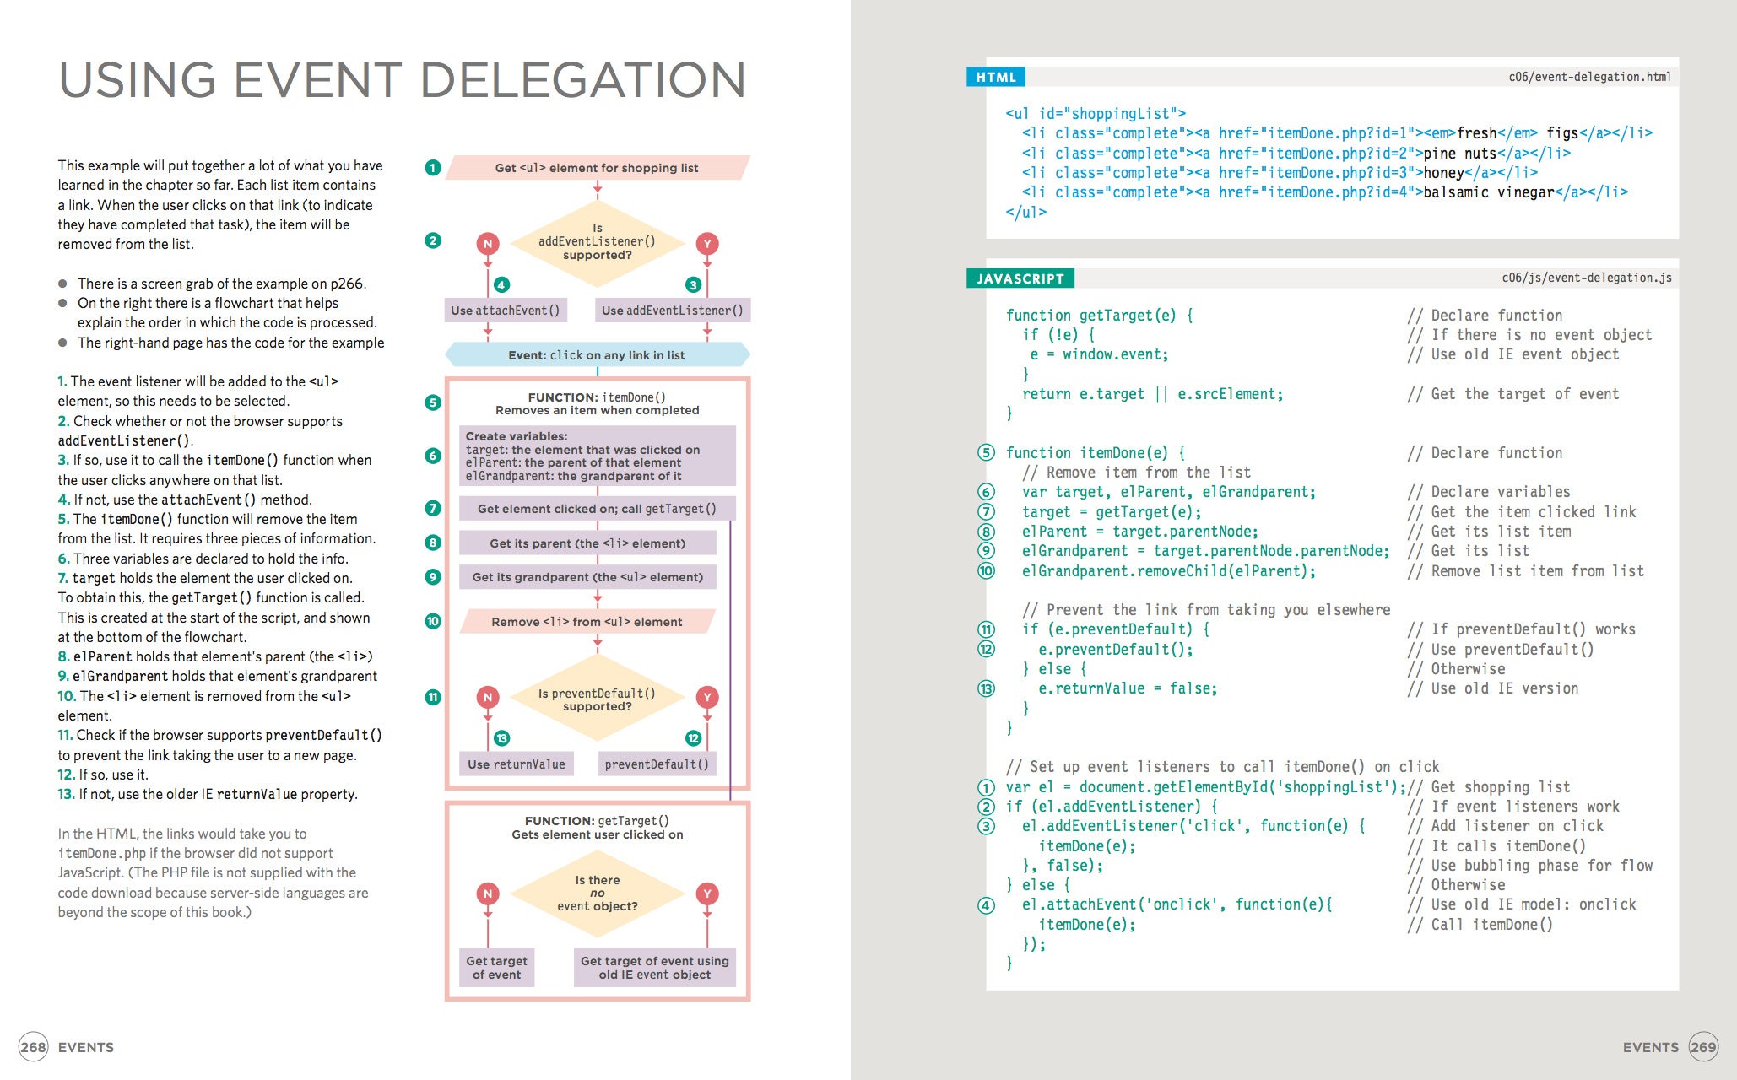This screenshot has height=1080, width=1737.
Task: Click the N circle beside the preventDefault() diamond
Action: coord(488,697)
